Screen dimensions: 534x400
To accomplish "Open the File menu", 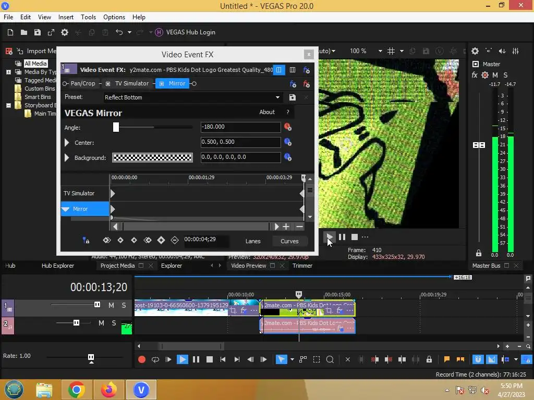I will coord(8,17).
